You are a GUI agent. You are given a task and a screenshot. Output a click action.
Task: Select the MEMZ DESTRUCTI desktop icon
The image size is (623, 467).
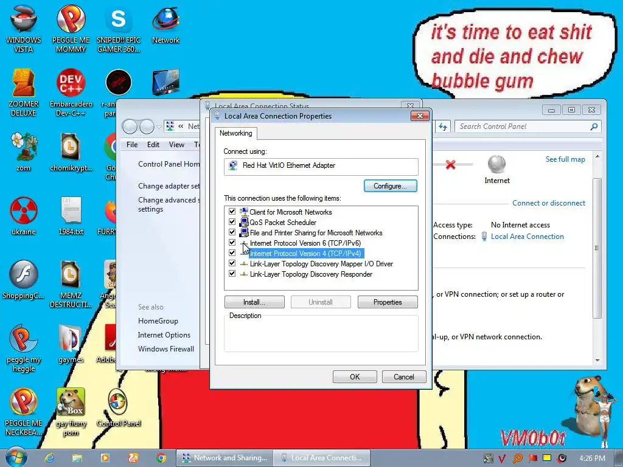click(71, 283)
